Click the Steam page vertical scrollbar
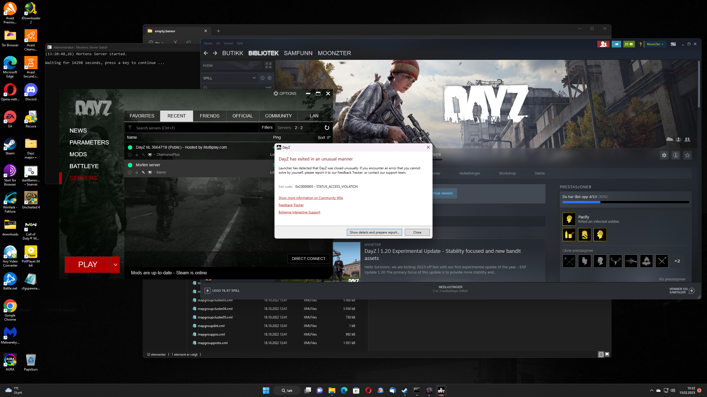This screenshot has height=397, width=707. point(699,84)
